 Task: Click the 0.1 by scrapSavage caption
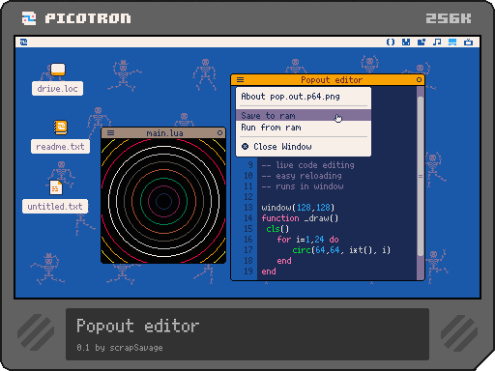[120, 348]
